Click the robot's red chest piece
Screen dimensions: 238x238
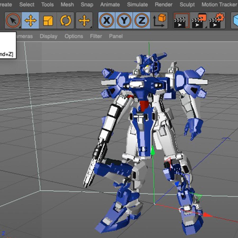coord(144,106)
